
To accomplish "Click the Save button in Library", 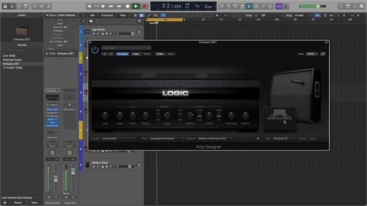I will [x=34, y=203].
